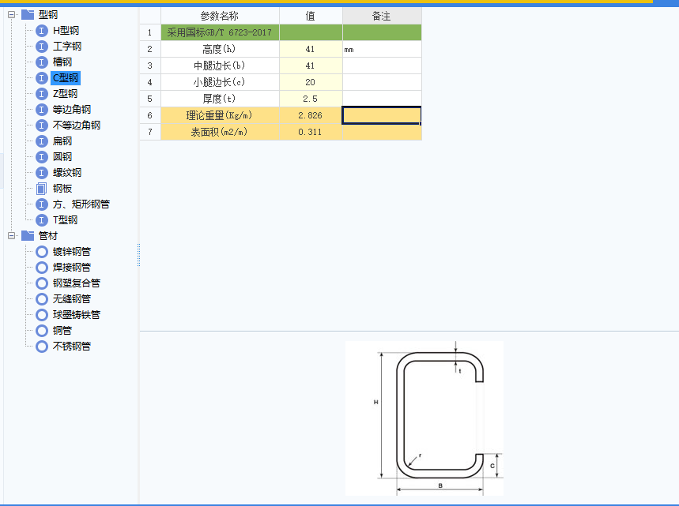The image size is (679, 506).
Task: Click the 备注 cell of the 理论重量 row
Action: (381, 114)
